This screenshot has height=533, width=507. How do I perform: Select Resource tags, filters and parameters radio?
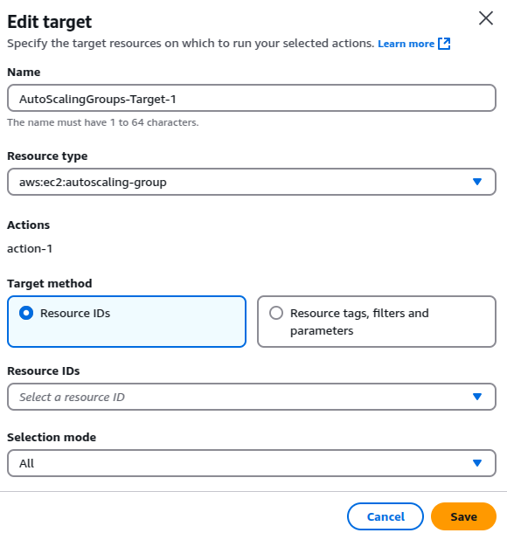click(276, 313)
